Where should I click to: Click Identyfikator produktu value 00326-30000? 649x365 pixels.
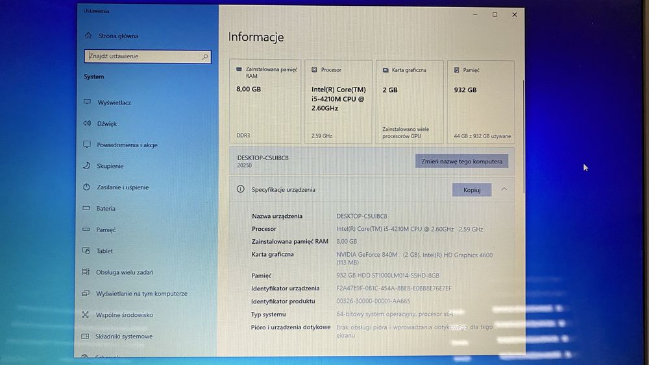click(x=373, y=301)
